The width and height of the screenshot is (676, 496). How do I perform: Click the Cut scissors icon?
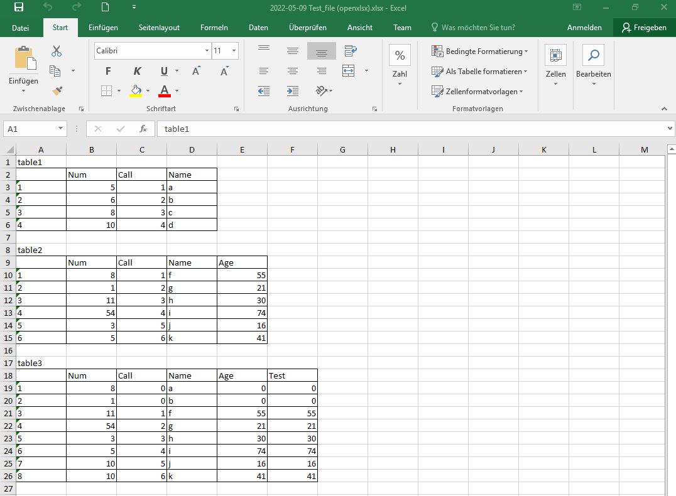point(56,51)
